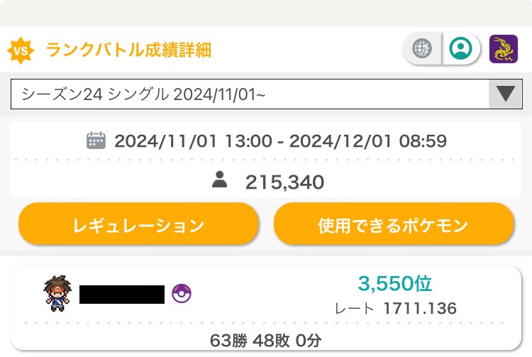Click the participants person icon
532x357 pixels.
[x=220, y=180]
